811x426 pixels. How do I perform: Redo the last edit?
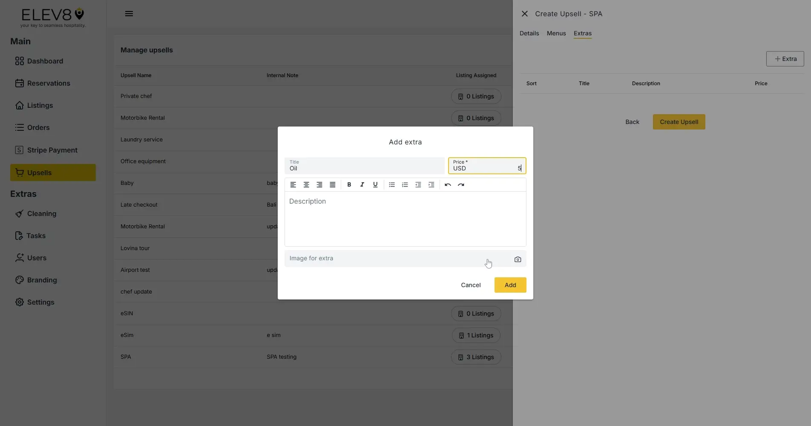[461, 184]
